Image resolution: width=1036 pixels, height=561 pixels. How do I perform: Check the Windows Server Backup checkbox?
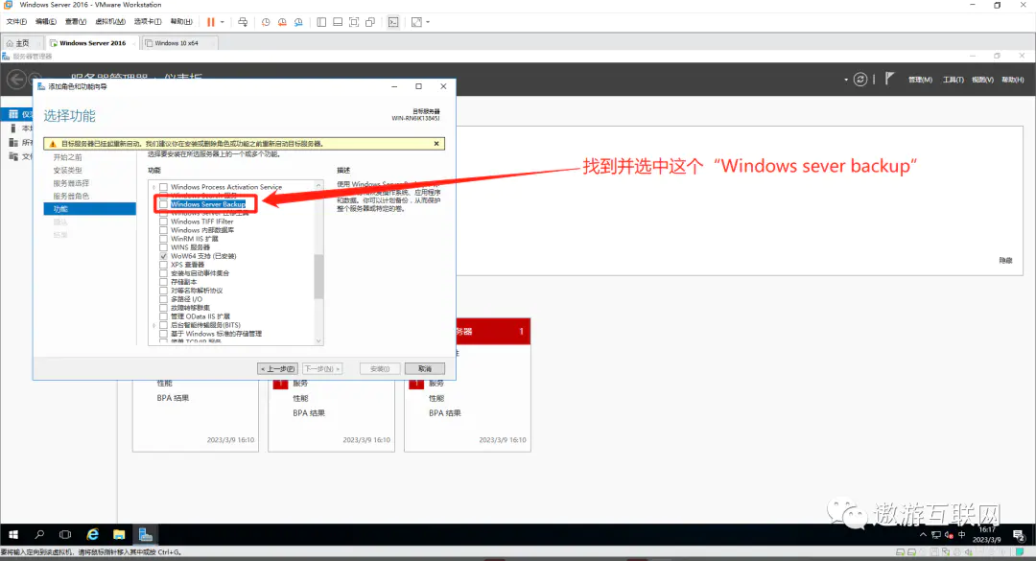(x=163, y=204)
